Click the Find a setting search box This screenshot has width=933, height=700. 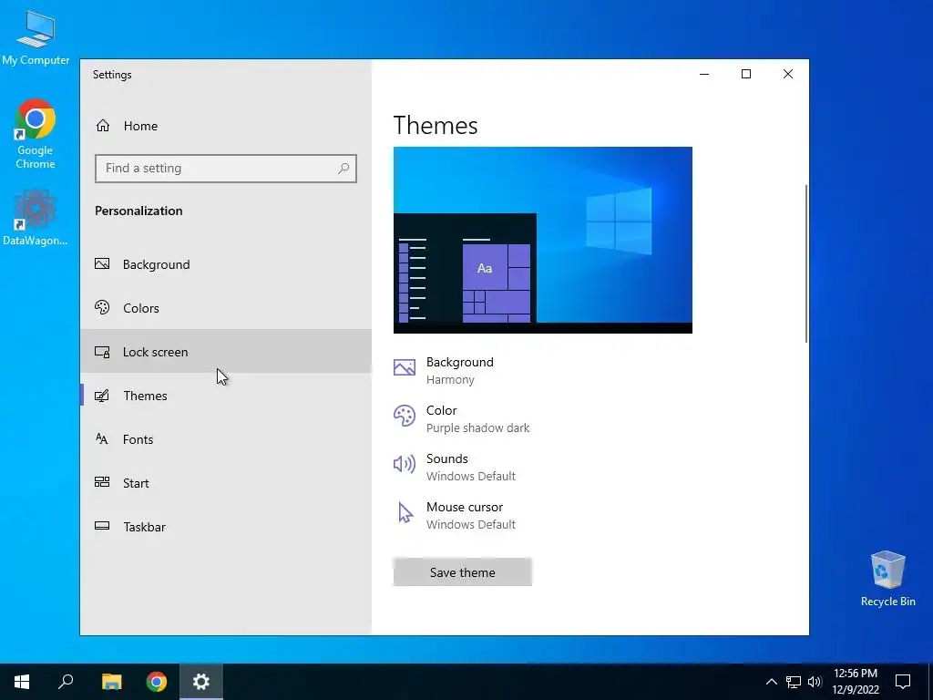(x=226, y=169)
